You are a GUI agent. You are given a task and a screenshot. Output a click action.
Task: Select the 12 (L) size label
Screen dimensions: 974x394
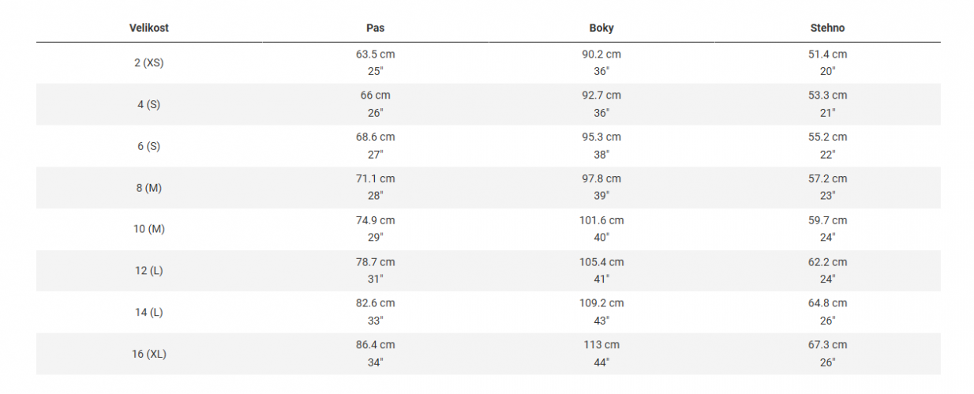pyautogui.click(x=149, y=271)
